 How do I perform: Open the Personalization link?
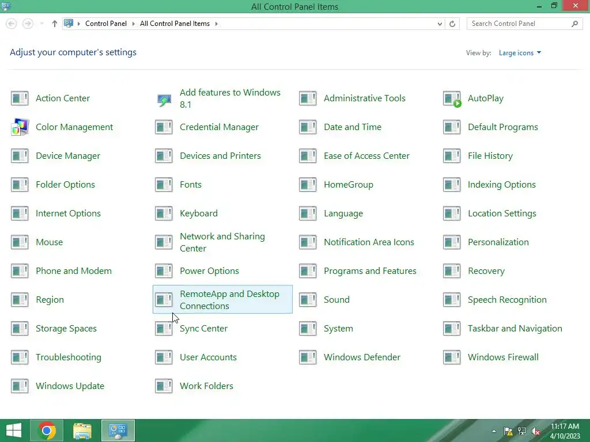pos(498,242)
